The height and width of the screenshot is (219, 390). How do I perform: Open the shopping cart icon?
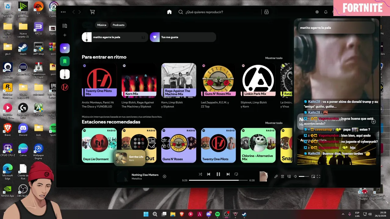92,12
